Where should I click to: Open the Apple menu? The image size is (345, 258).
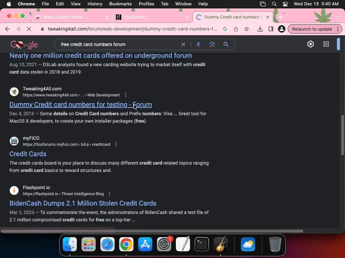pos(9,4)
